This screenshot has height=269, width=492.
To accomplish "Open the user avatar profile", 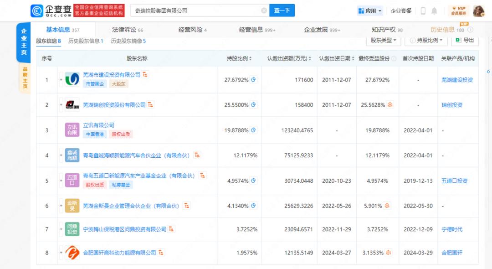I will [478, 10].
